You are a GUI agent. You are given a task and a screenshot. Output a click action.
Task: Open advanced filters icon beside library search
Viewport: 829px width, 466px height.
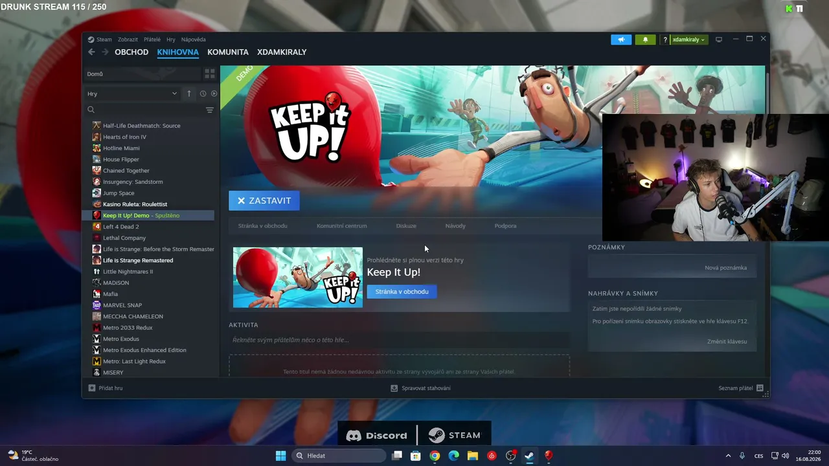210,110
